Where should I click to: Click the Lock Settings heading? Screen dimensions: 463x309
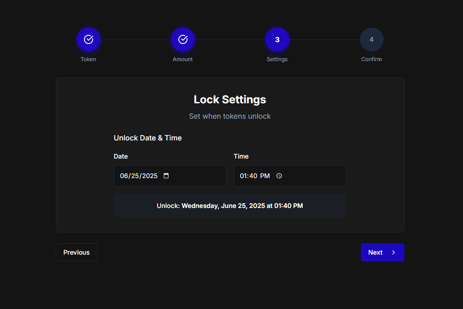(230, 100)
